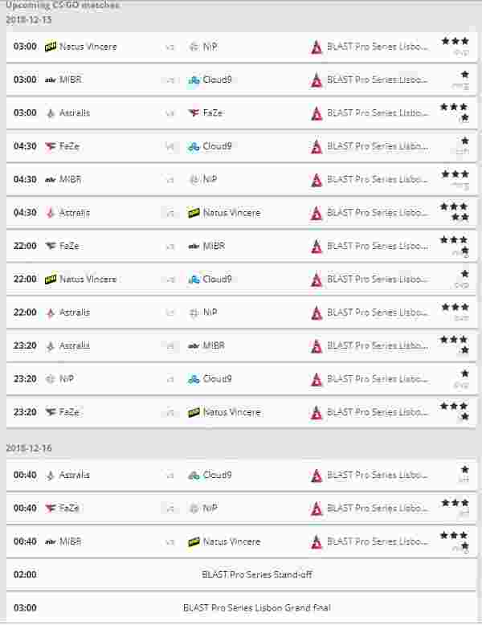Open 23:20 NiP vs Cloud9 match
Image resolution: width=482 pixels, height=625 pixels.
pos(241,379)
